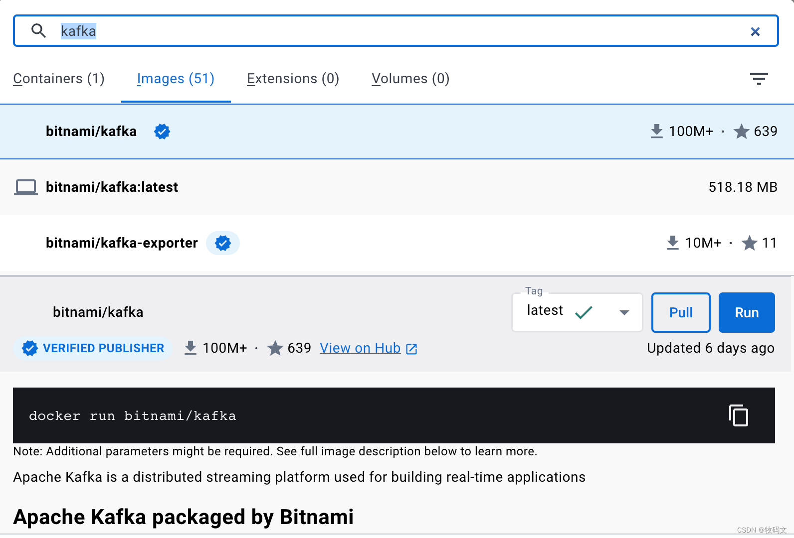This screenshot has width=794, height=538.
Task: Open the Extensions (0) tab
Action: 293,79
